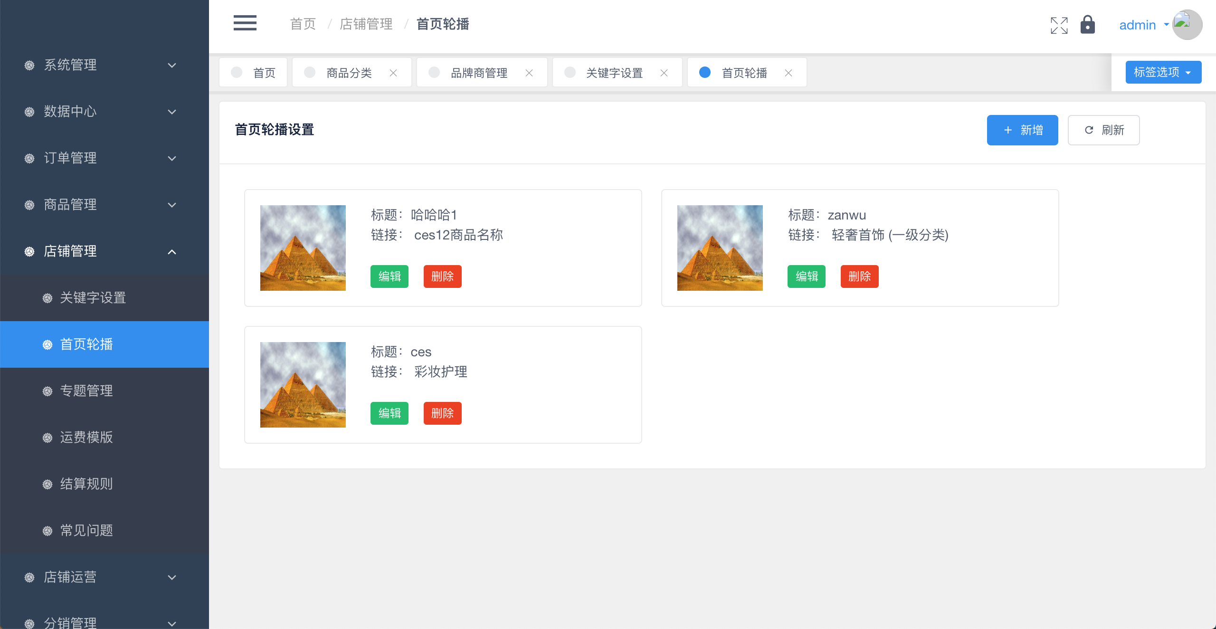Close the 关键字设置 tab with its X
1216x629 pixels.
[x=664, y=73]
